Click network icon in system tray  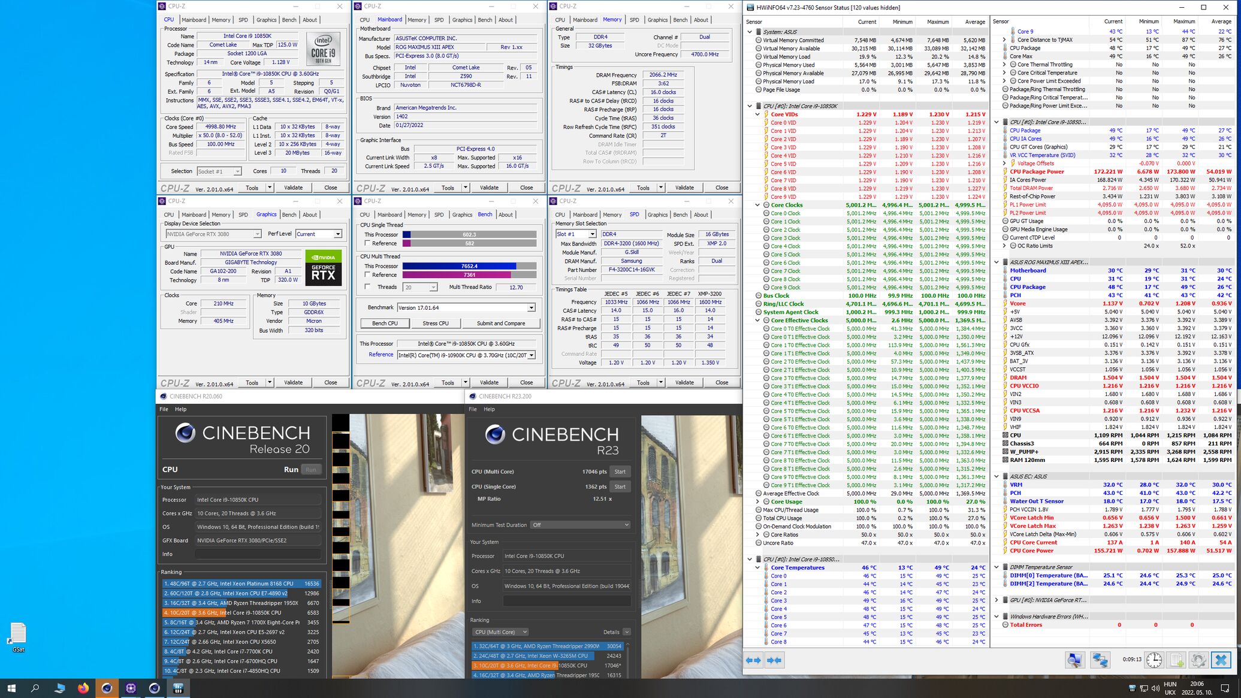click(1144, 688)
